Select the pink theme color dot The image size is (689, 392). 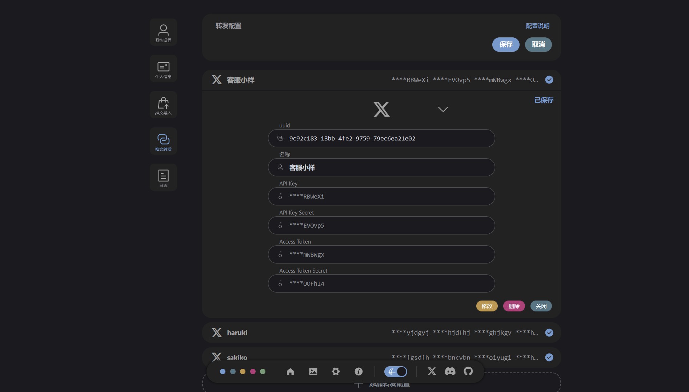[253, 371]
